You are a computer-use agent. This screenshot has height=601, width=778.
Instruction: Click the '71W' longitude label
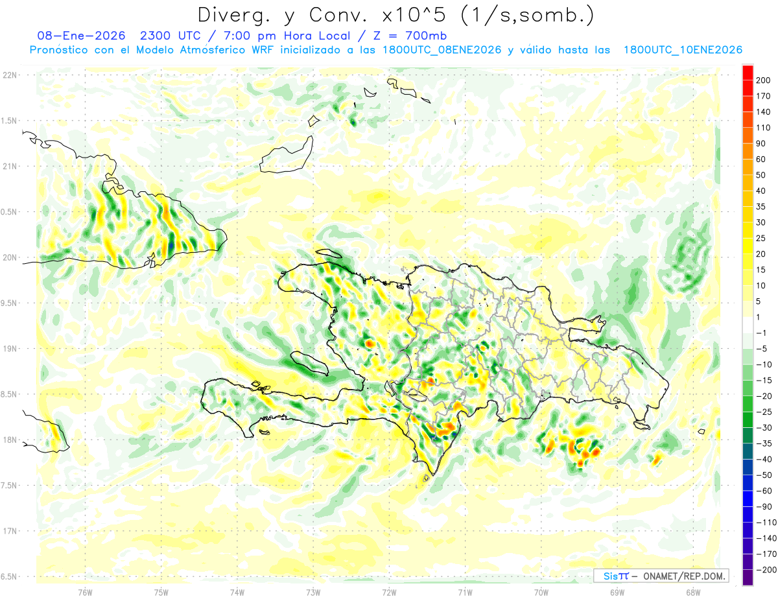[x=465, y=592]
